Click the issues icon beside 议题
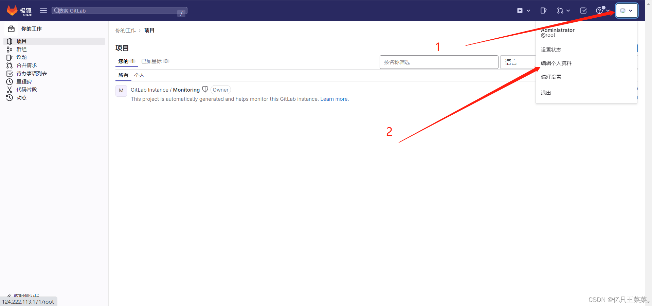Screen dimensions: 652x306 tap(10, 57)
